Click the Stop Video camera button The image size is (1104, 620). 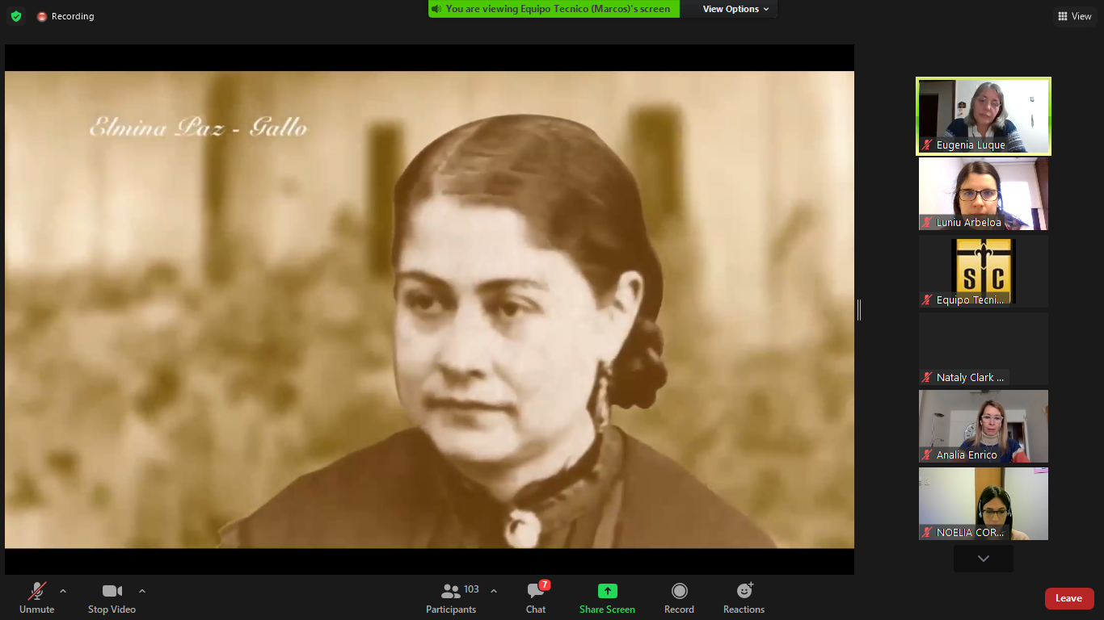click(112, 598)
